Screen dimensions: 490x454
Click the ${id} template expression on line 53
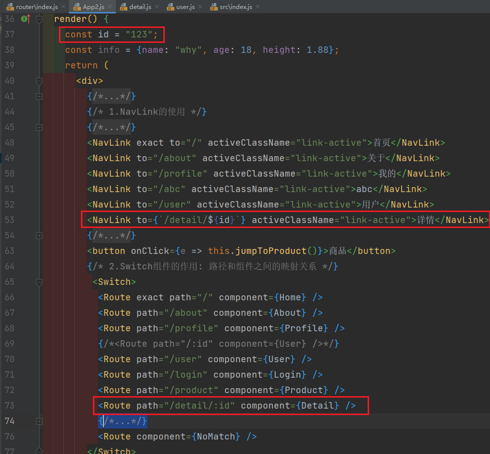[221, 220]
